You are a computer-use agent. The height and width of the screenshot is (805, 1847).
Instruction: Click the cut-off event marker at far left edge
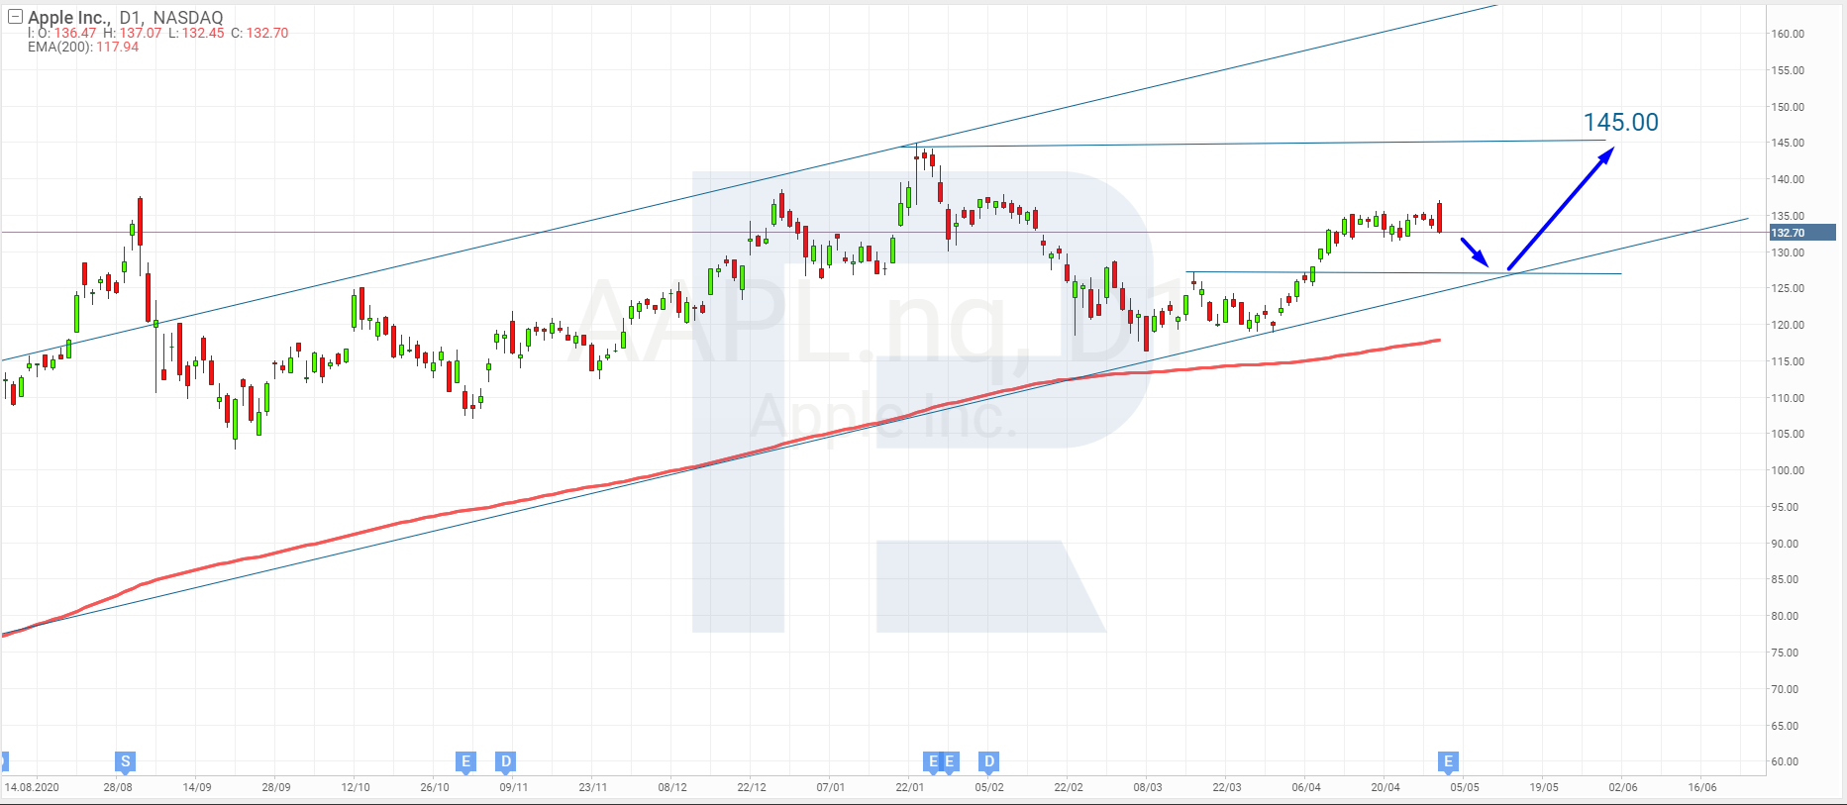[3, 761]
